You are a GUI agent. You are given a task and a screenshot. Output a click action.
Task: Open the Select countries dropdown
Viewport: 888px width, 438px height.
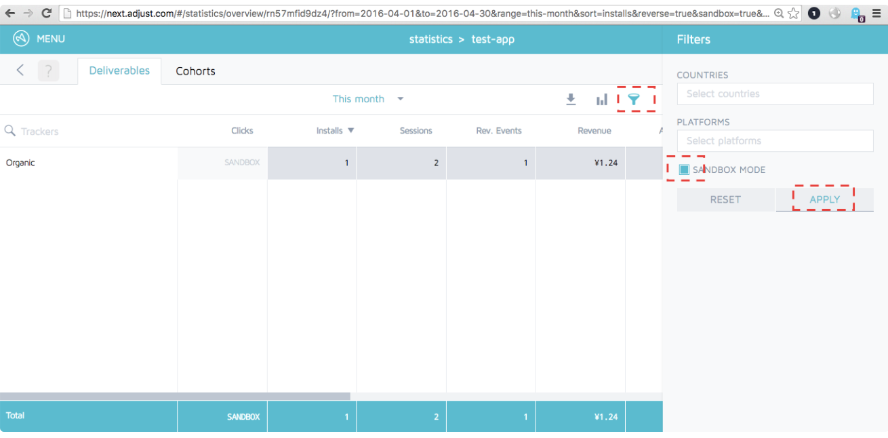click(x=775, y=94)
